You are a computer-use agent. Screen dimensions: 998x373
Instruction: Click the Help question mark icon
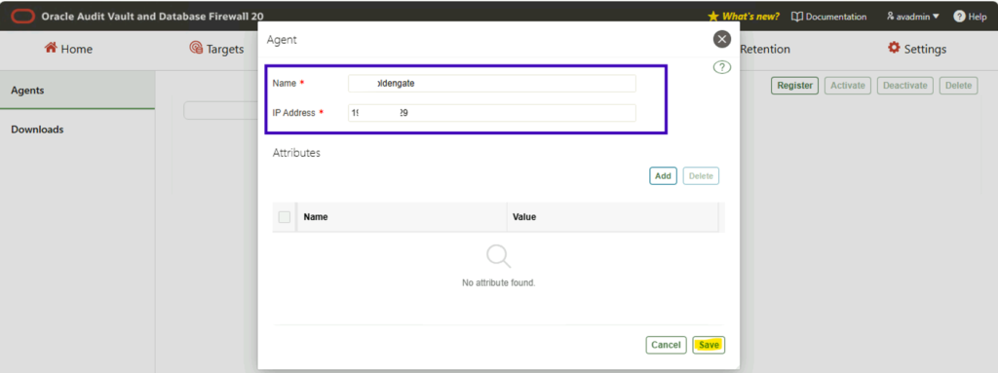click(959, 17)
